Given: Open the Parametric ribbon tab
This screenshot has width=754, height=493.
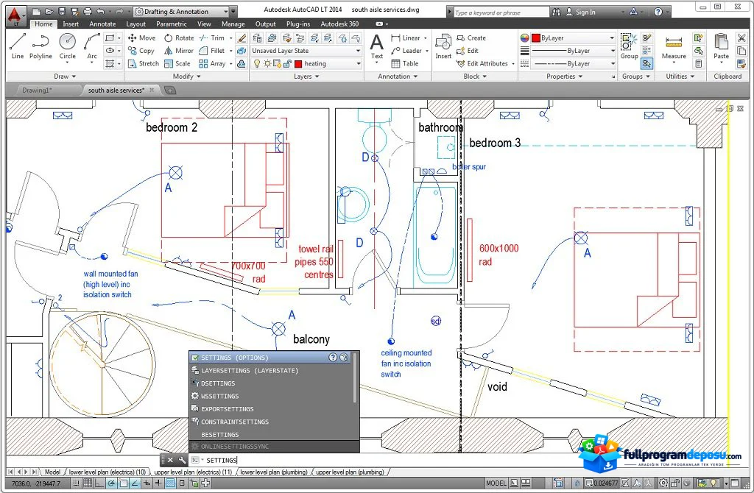Looking at the screenshot, I should coord(172,24).
